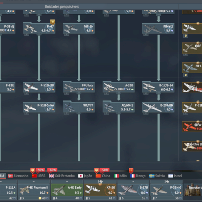This screenshot has width=202, height=202.
Task: Open the premium FR-1 aircraft card
Action: (x=192, y=68)
